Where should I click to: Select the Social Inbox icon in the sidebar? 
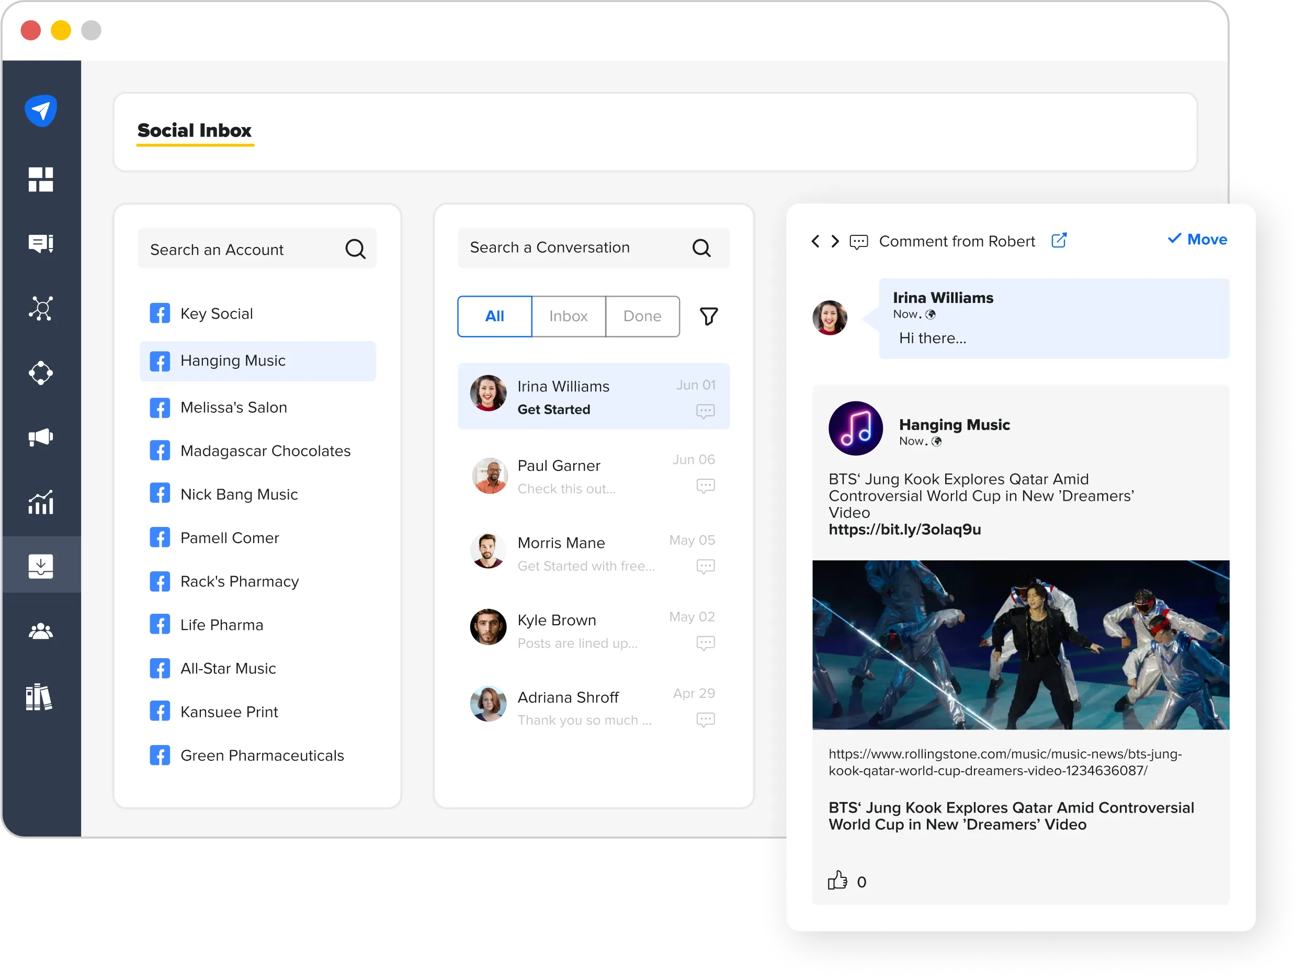[x=41, y=566]
